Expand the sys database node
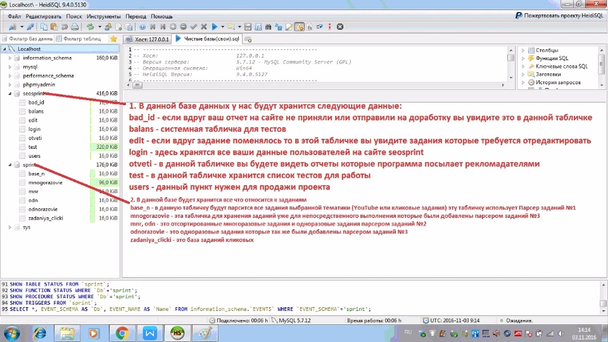 [x=10, y=227]
